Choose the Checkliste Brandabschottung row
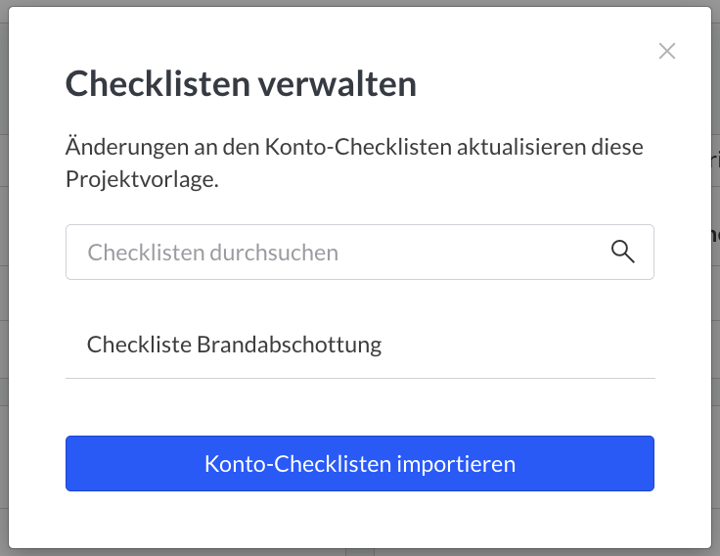Screen dimensions: 720x556 [360, 345]
